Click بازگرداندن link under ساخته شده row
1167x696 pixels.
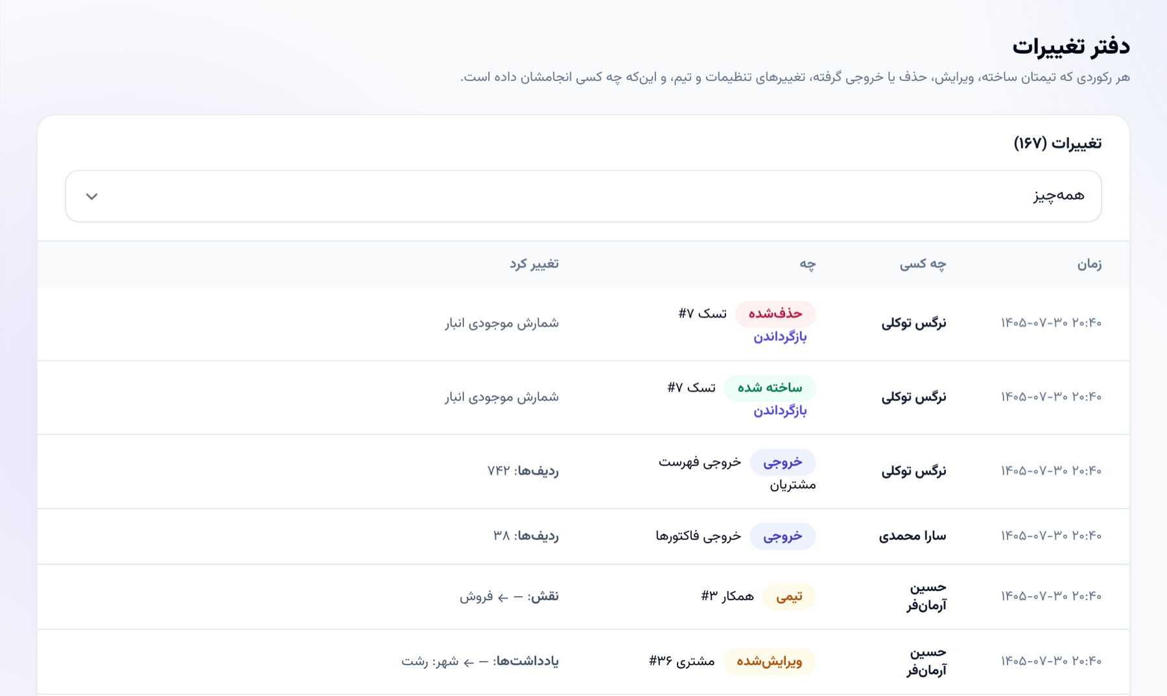780,411
